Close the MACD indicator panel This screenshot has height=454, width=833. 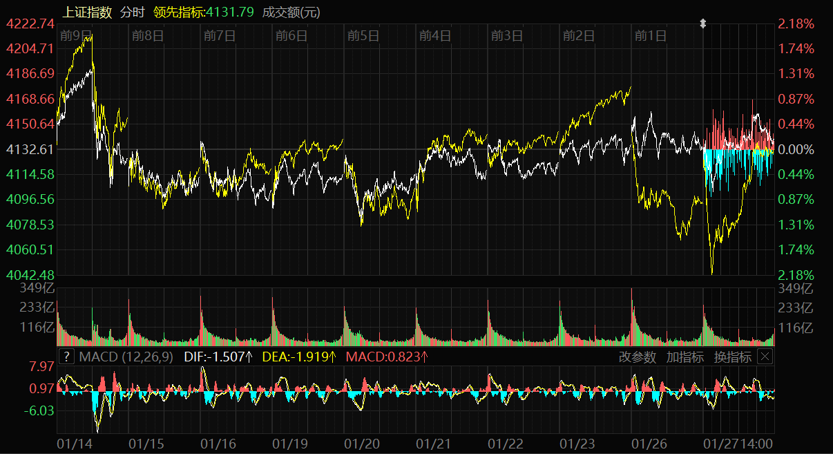coord(765,357)
